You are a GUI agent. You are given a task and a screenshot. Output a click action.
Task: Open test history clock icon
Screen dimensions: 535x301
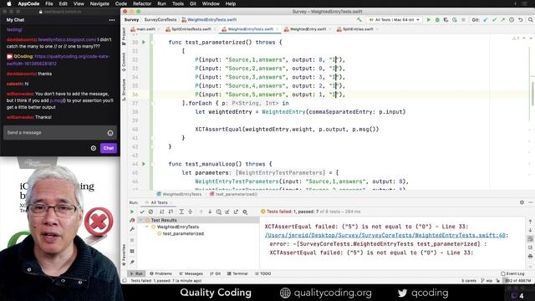219,212
